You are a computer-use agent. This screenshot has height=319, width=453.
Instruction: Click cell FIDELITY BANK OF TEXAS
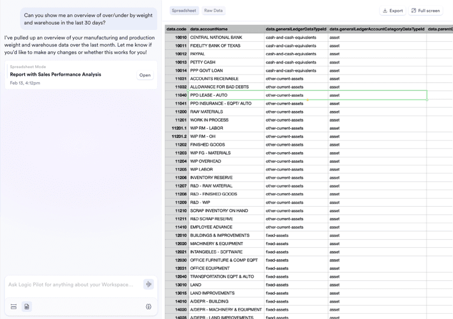coord(226,46)
